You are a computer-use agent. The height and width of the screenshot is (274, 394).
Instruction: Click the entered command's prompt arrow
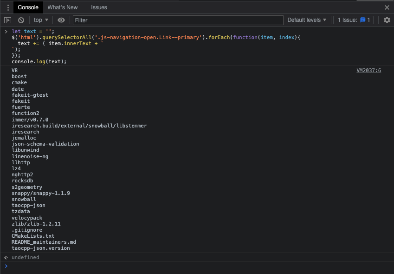[x=6, y=32]
